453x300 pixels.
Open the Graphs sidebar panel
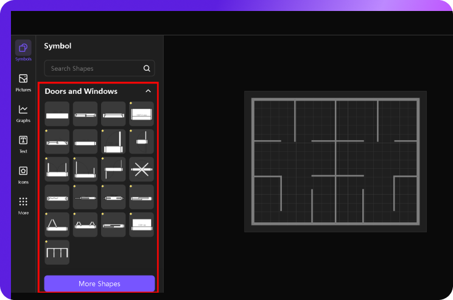[23, 113]
